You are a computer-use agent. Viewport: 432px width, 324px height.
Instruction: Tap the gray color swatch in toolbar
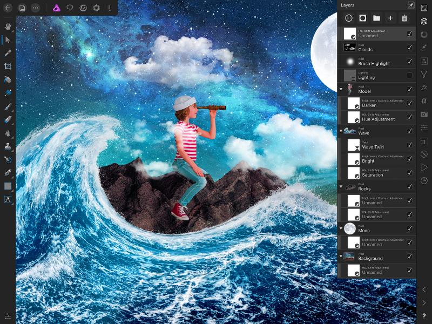pos(8,186)
